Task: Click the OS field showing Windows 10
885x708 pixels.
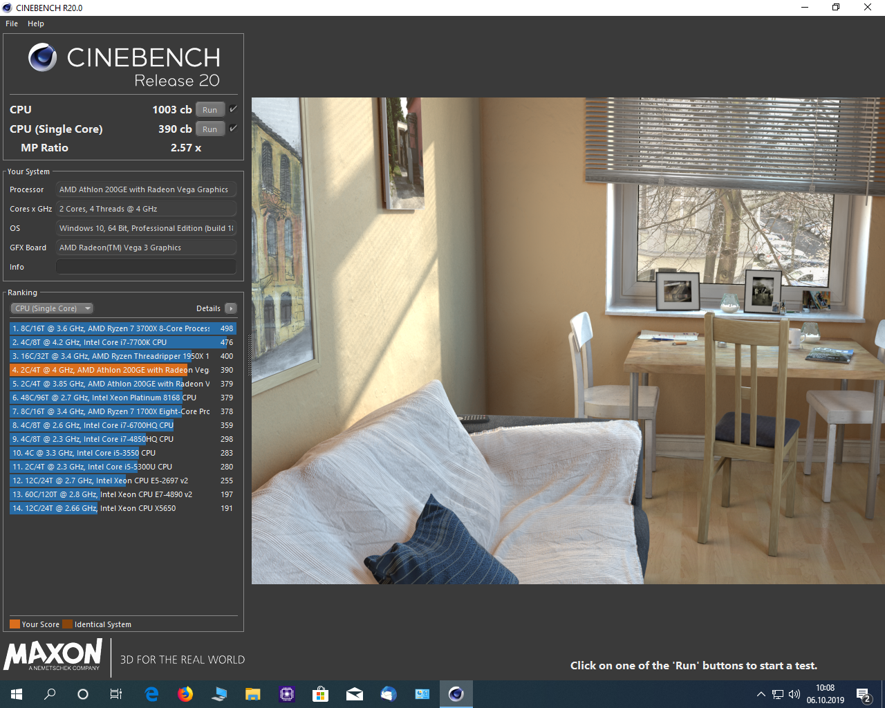Action: [x=146, y=228]
